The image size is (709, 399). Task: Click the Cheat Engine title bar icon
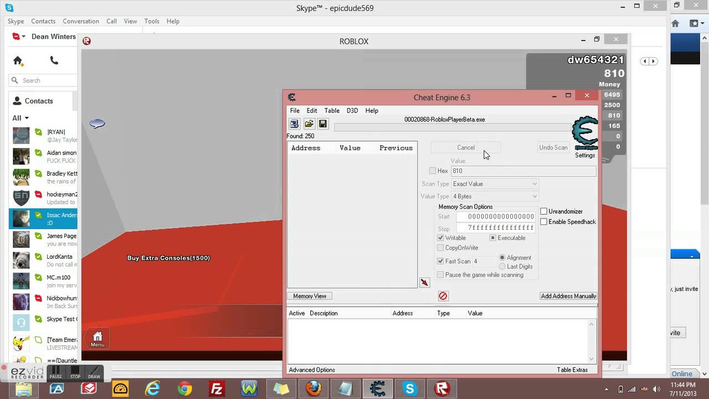(x=292, y=98)
